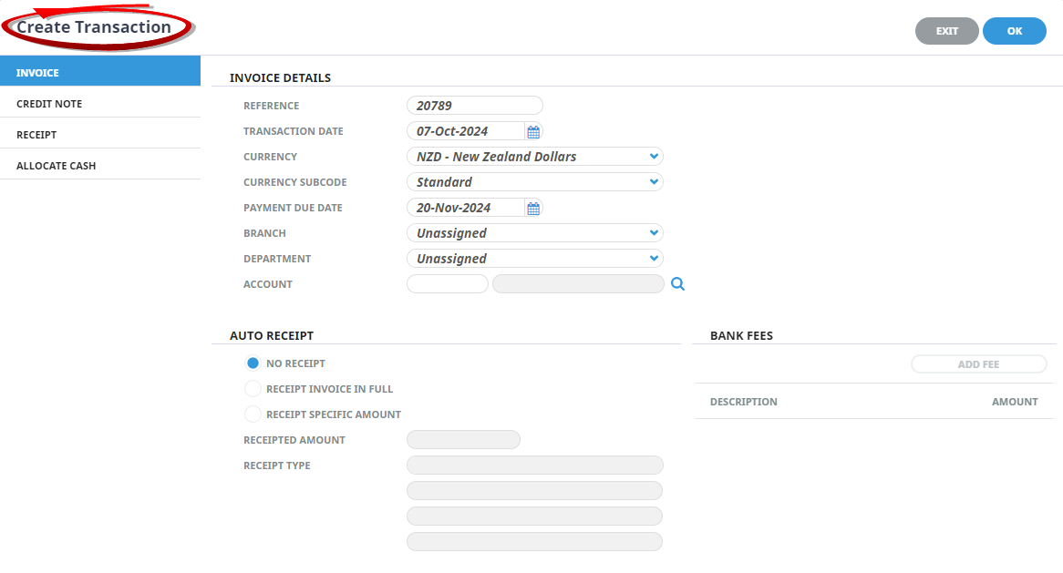The image size is (1063, 573).
Task: Go to the Allocate Cash tab
Action: pos(100,166)
